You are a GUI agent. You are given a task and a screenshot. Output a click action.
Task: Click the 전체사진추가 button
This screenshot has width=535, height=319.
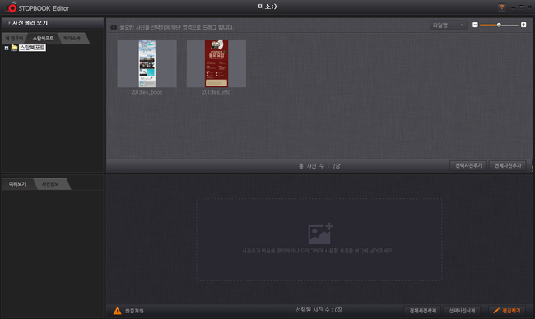pyautogui.click(x=508, y=165)
